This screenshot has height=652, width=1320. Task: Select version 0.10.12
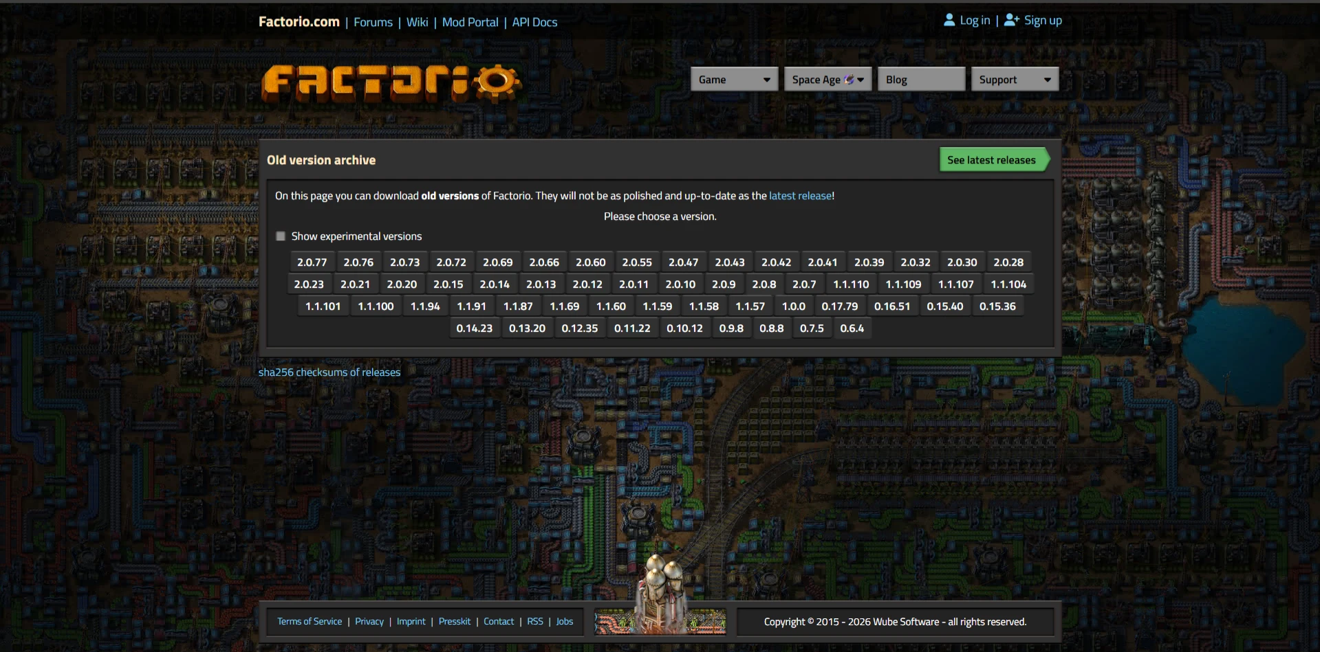[x=685, y=328]
